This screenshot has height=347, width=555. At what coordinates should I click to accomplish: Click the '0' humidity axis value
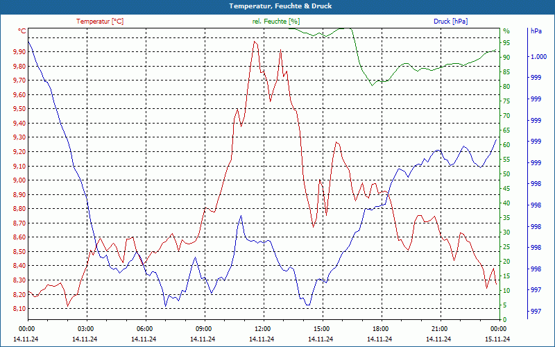tap(505, 320)
